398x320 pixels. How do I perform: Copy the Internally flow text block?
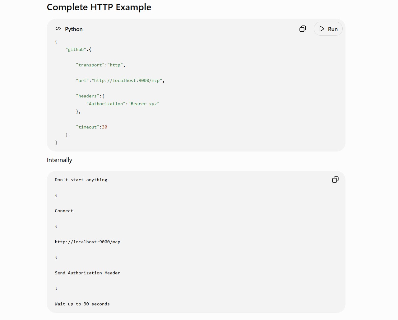[x=335, y=180]
